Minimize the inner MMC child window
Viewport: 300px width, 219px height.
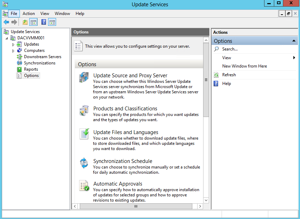pos(282,14)
